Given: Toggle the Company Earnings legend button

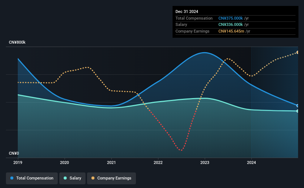Looking at the screenshot, I should [111, 178].
